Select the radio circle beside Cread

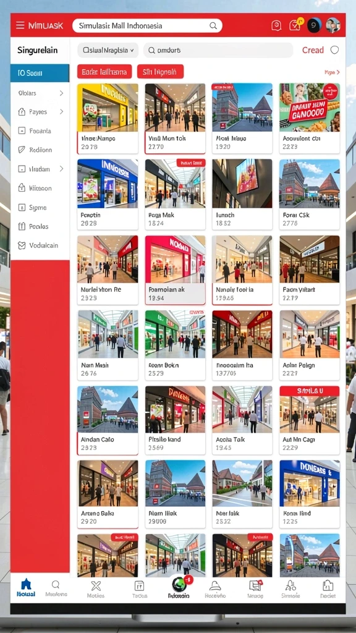click(334, 50)
